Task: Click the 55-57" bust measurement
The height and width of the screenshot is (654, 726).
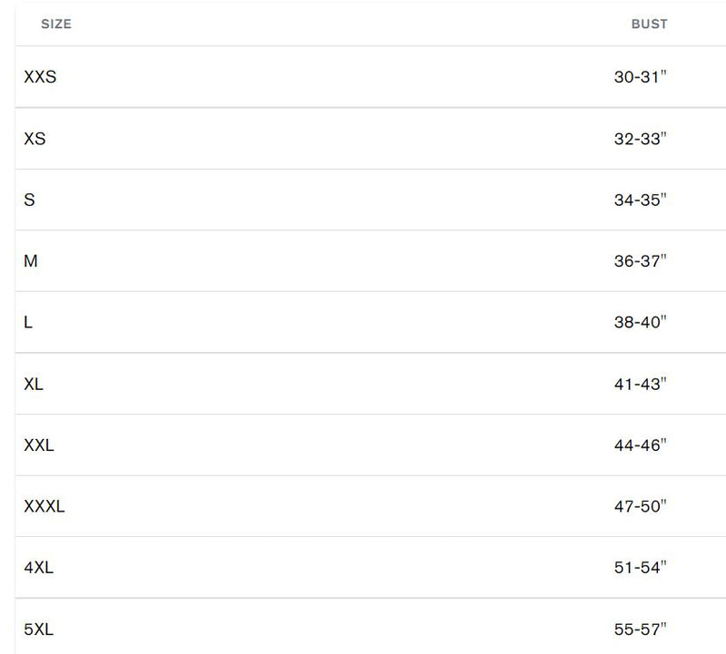Action: pyautogui.click(x=641, y=630)
